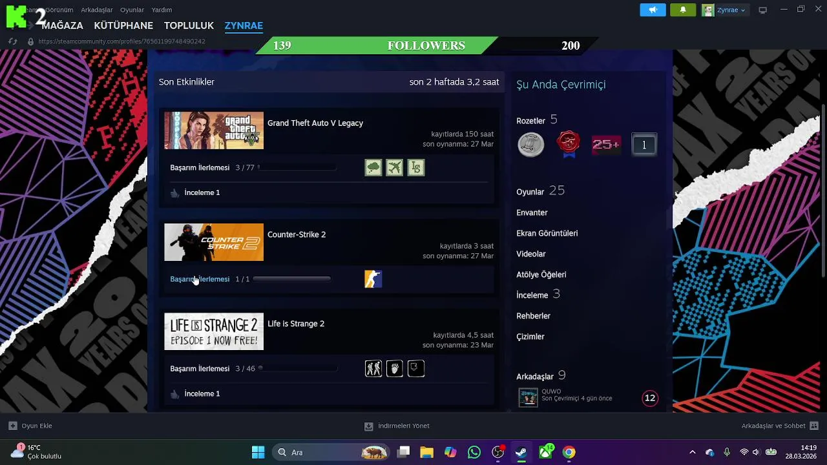Open the Rozetler section link
Viewport: 827px width, 465px height.
pos(530,121)
